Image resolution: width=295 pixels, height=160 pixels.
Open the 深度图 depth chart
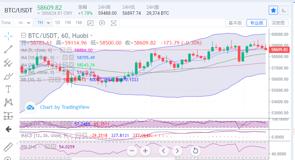pos(278,23)
